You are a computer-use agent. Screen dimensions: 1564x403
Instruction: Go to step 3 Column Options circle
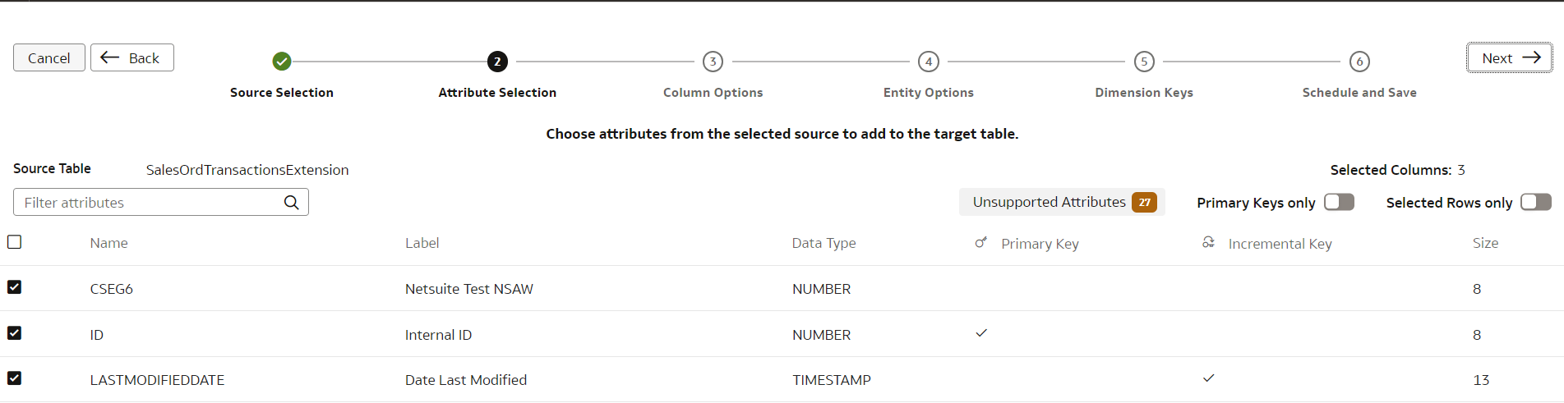pyautogui.click(x=713, y=62)
